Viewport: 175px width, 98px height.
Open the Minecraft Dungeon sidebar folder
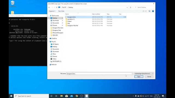point(58,33)
